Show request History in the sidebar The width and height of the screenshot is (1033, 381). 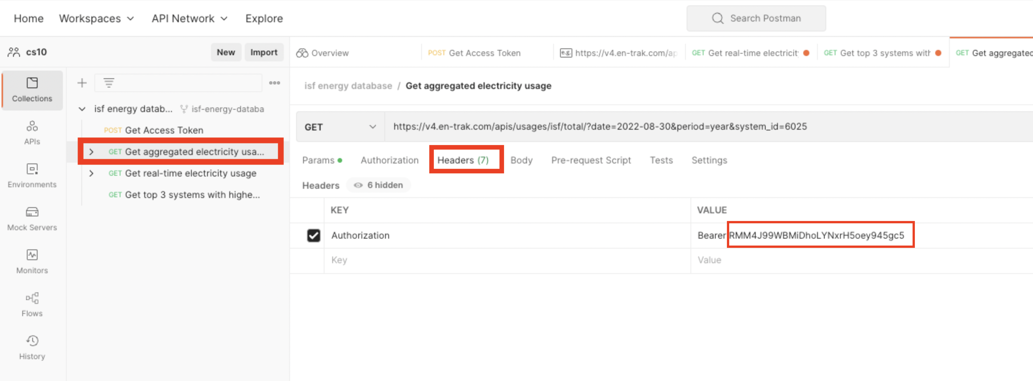(32, 347)
